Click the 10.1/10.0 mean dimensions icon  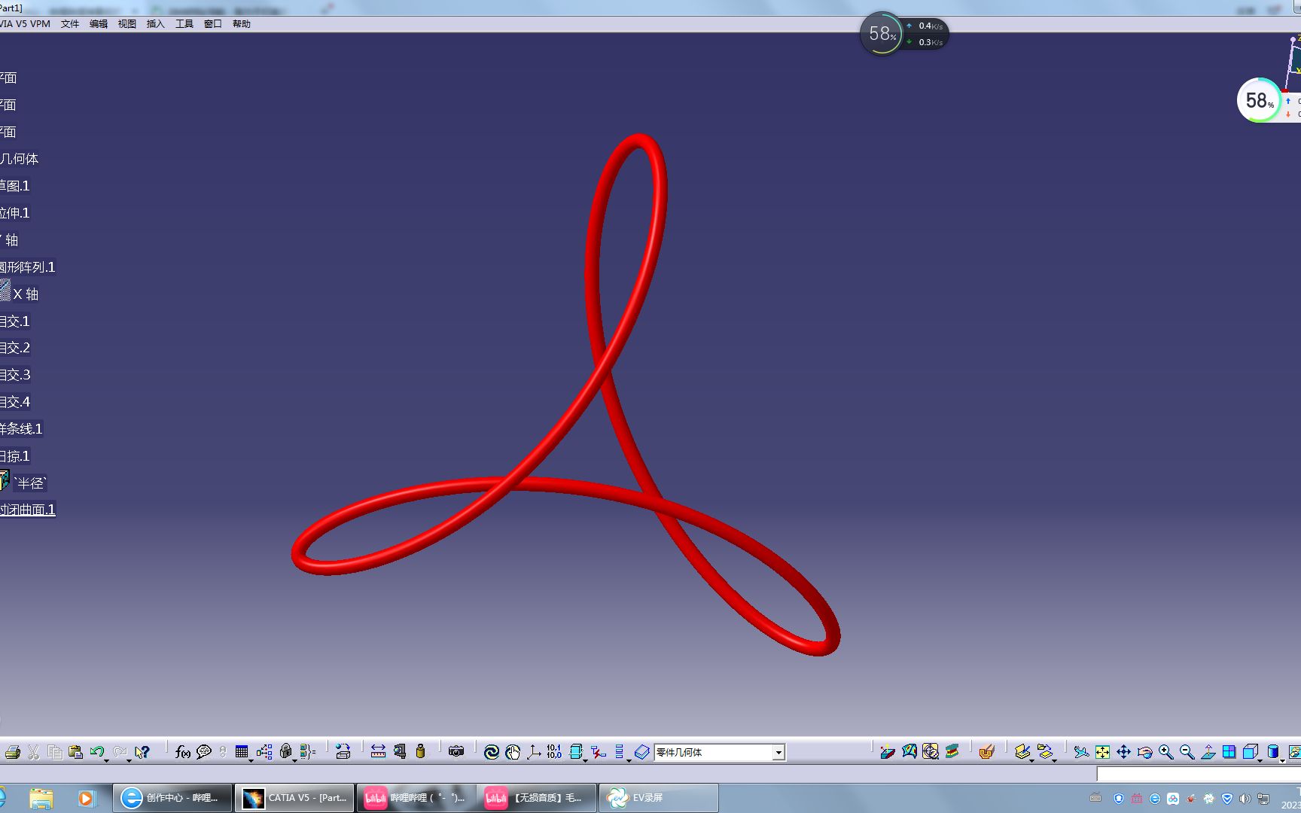(554, 751)
